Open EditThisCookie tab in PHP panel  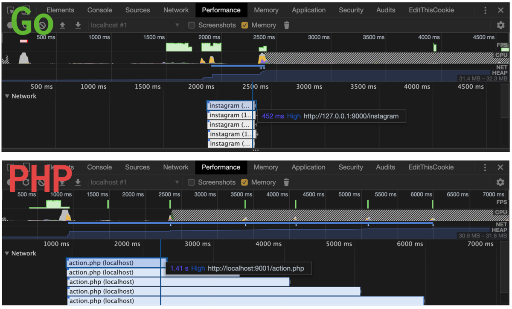click(431, 167)
